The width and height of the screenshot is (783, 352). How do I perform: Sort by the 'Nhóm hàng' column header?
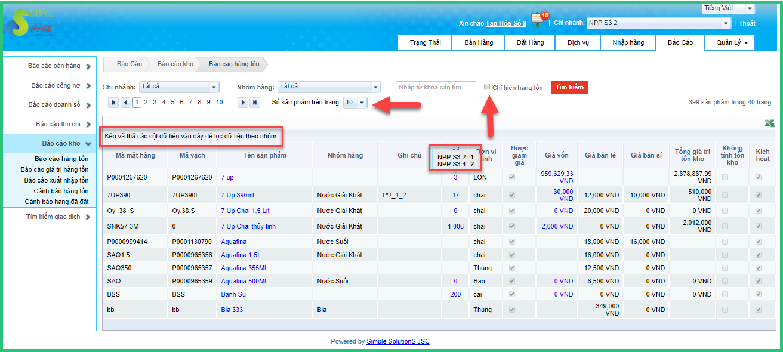coord(345,156)
